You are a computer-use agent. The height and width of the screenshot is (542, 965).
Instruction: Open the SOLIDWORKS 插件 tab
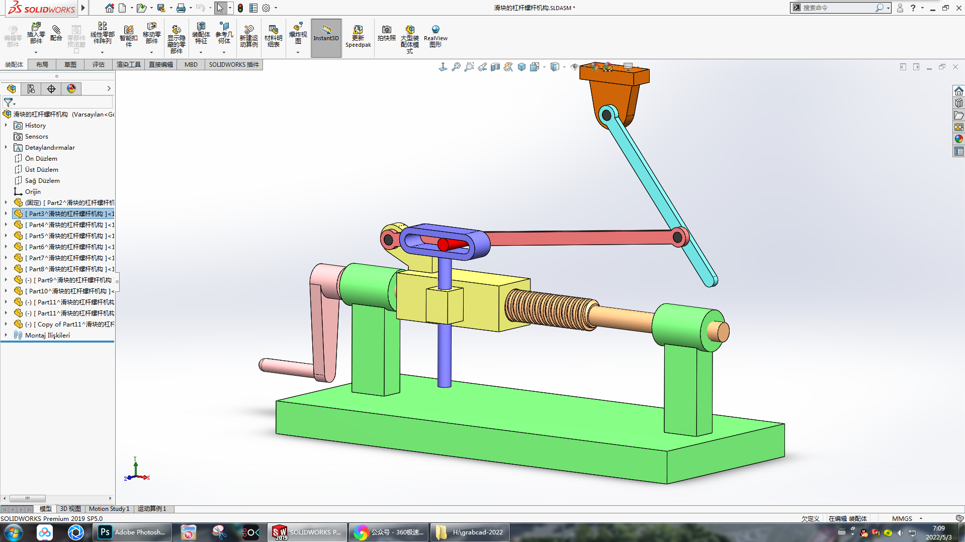click(x=234, y=65)
